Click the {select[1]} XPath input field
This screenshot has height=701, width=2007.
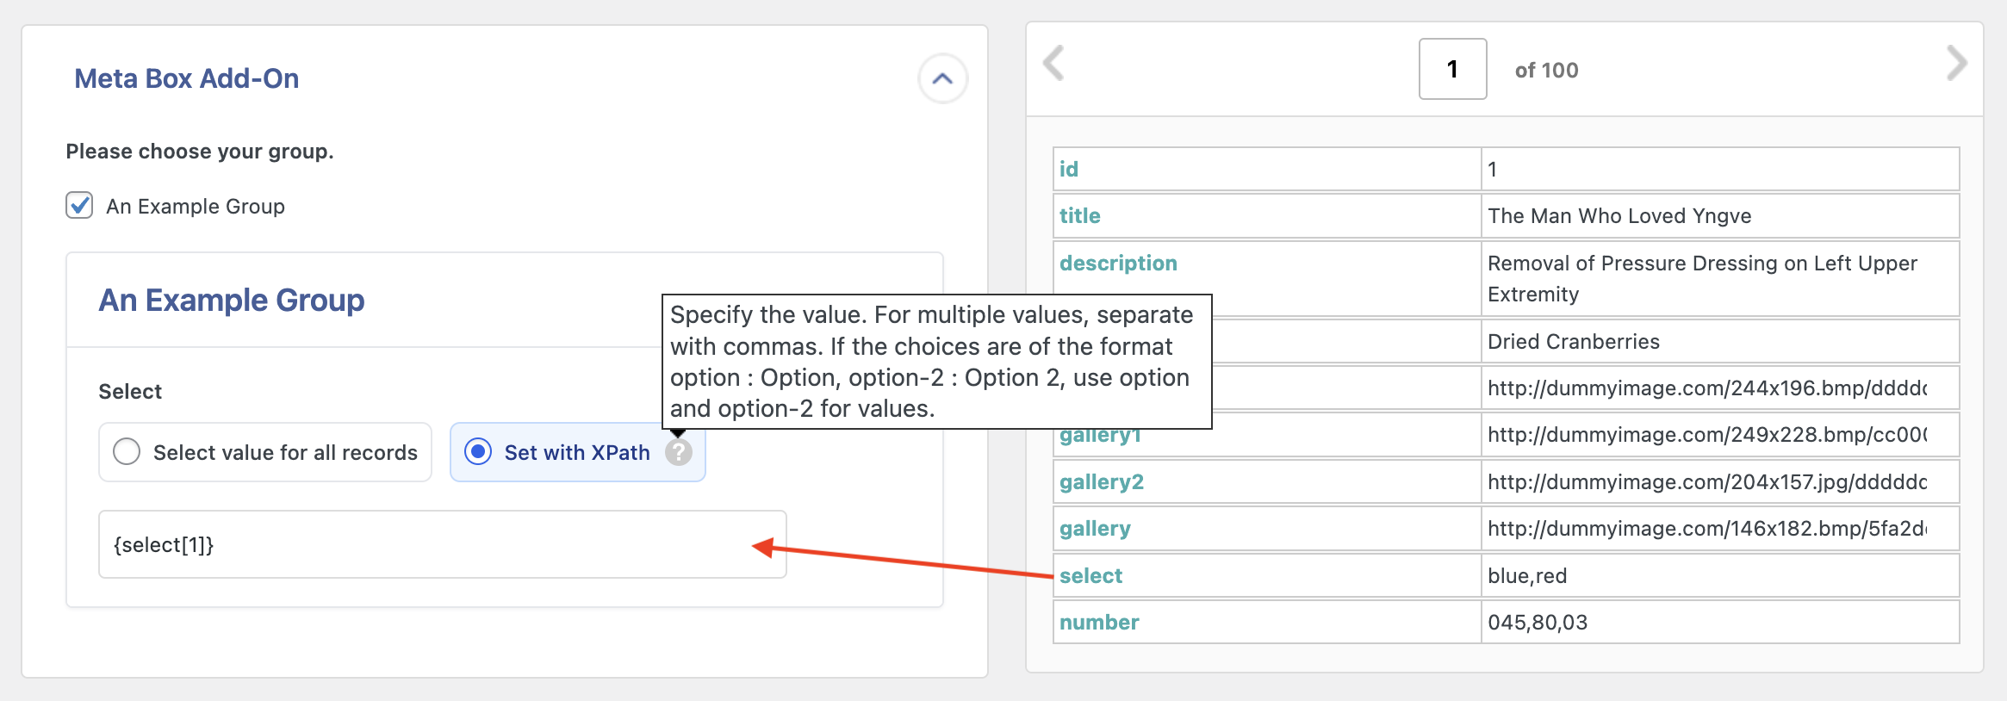(431, 544)
